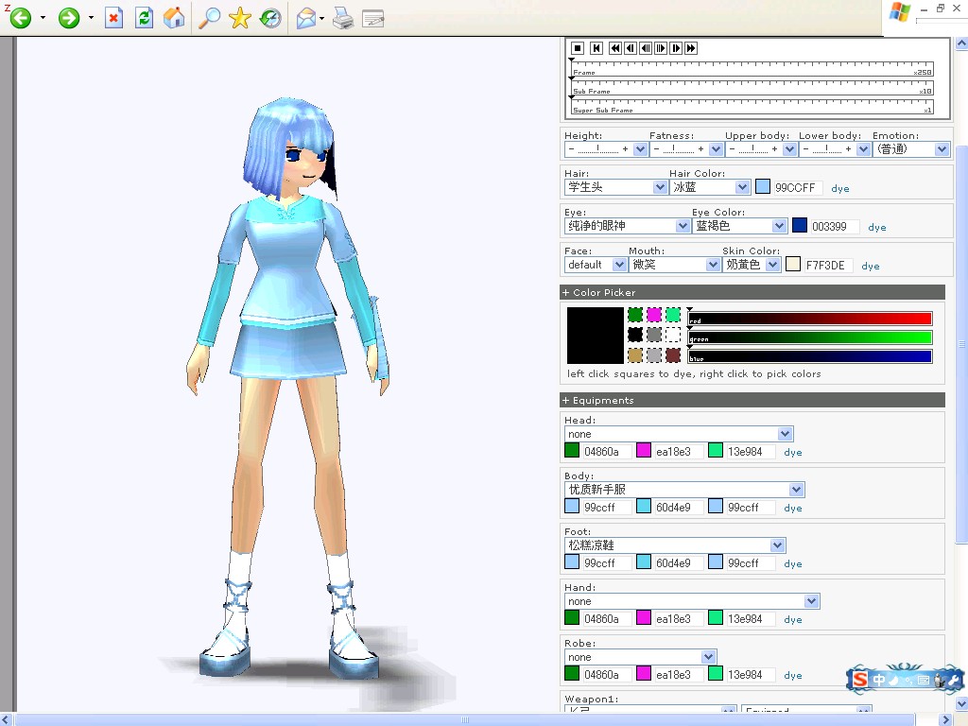Screen dimensions: 968x726
Task: Open the Body equipment dropdown
Action: [x=684, y=490]
